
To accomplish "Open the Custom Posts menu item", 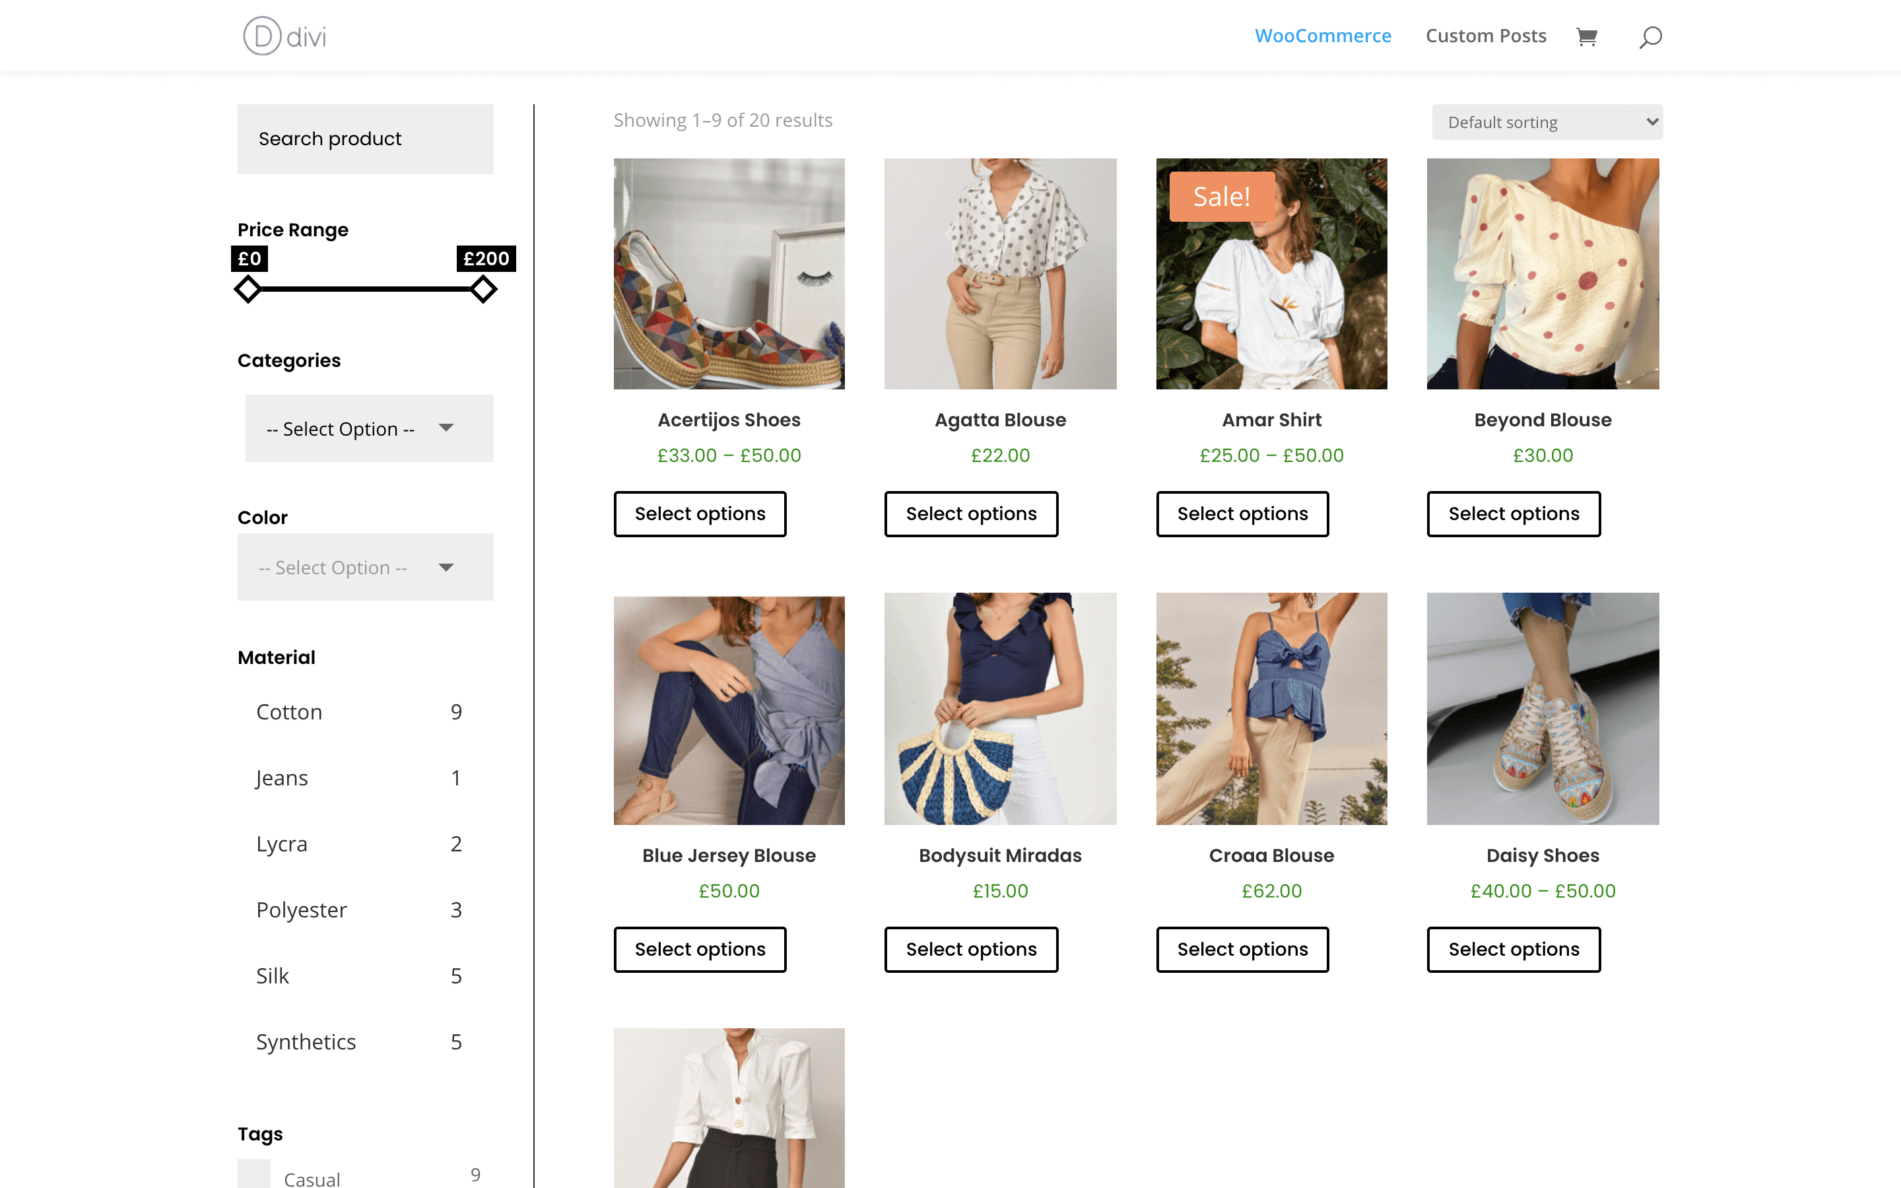I will coord(1485,36).
